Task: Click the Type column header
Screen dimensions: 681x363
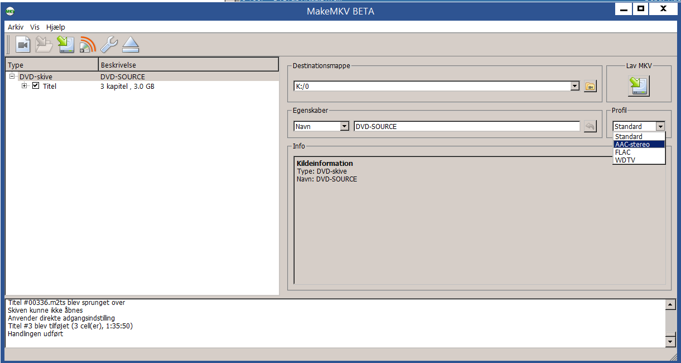Action: click(52, 65)
